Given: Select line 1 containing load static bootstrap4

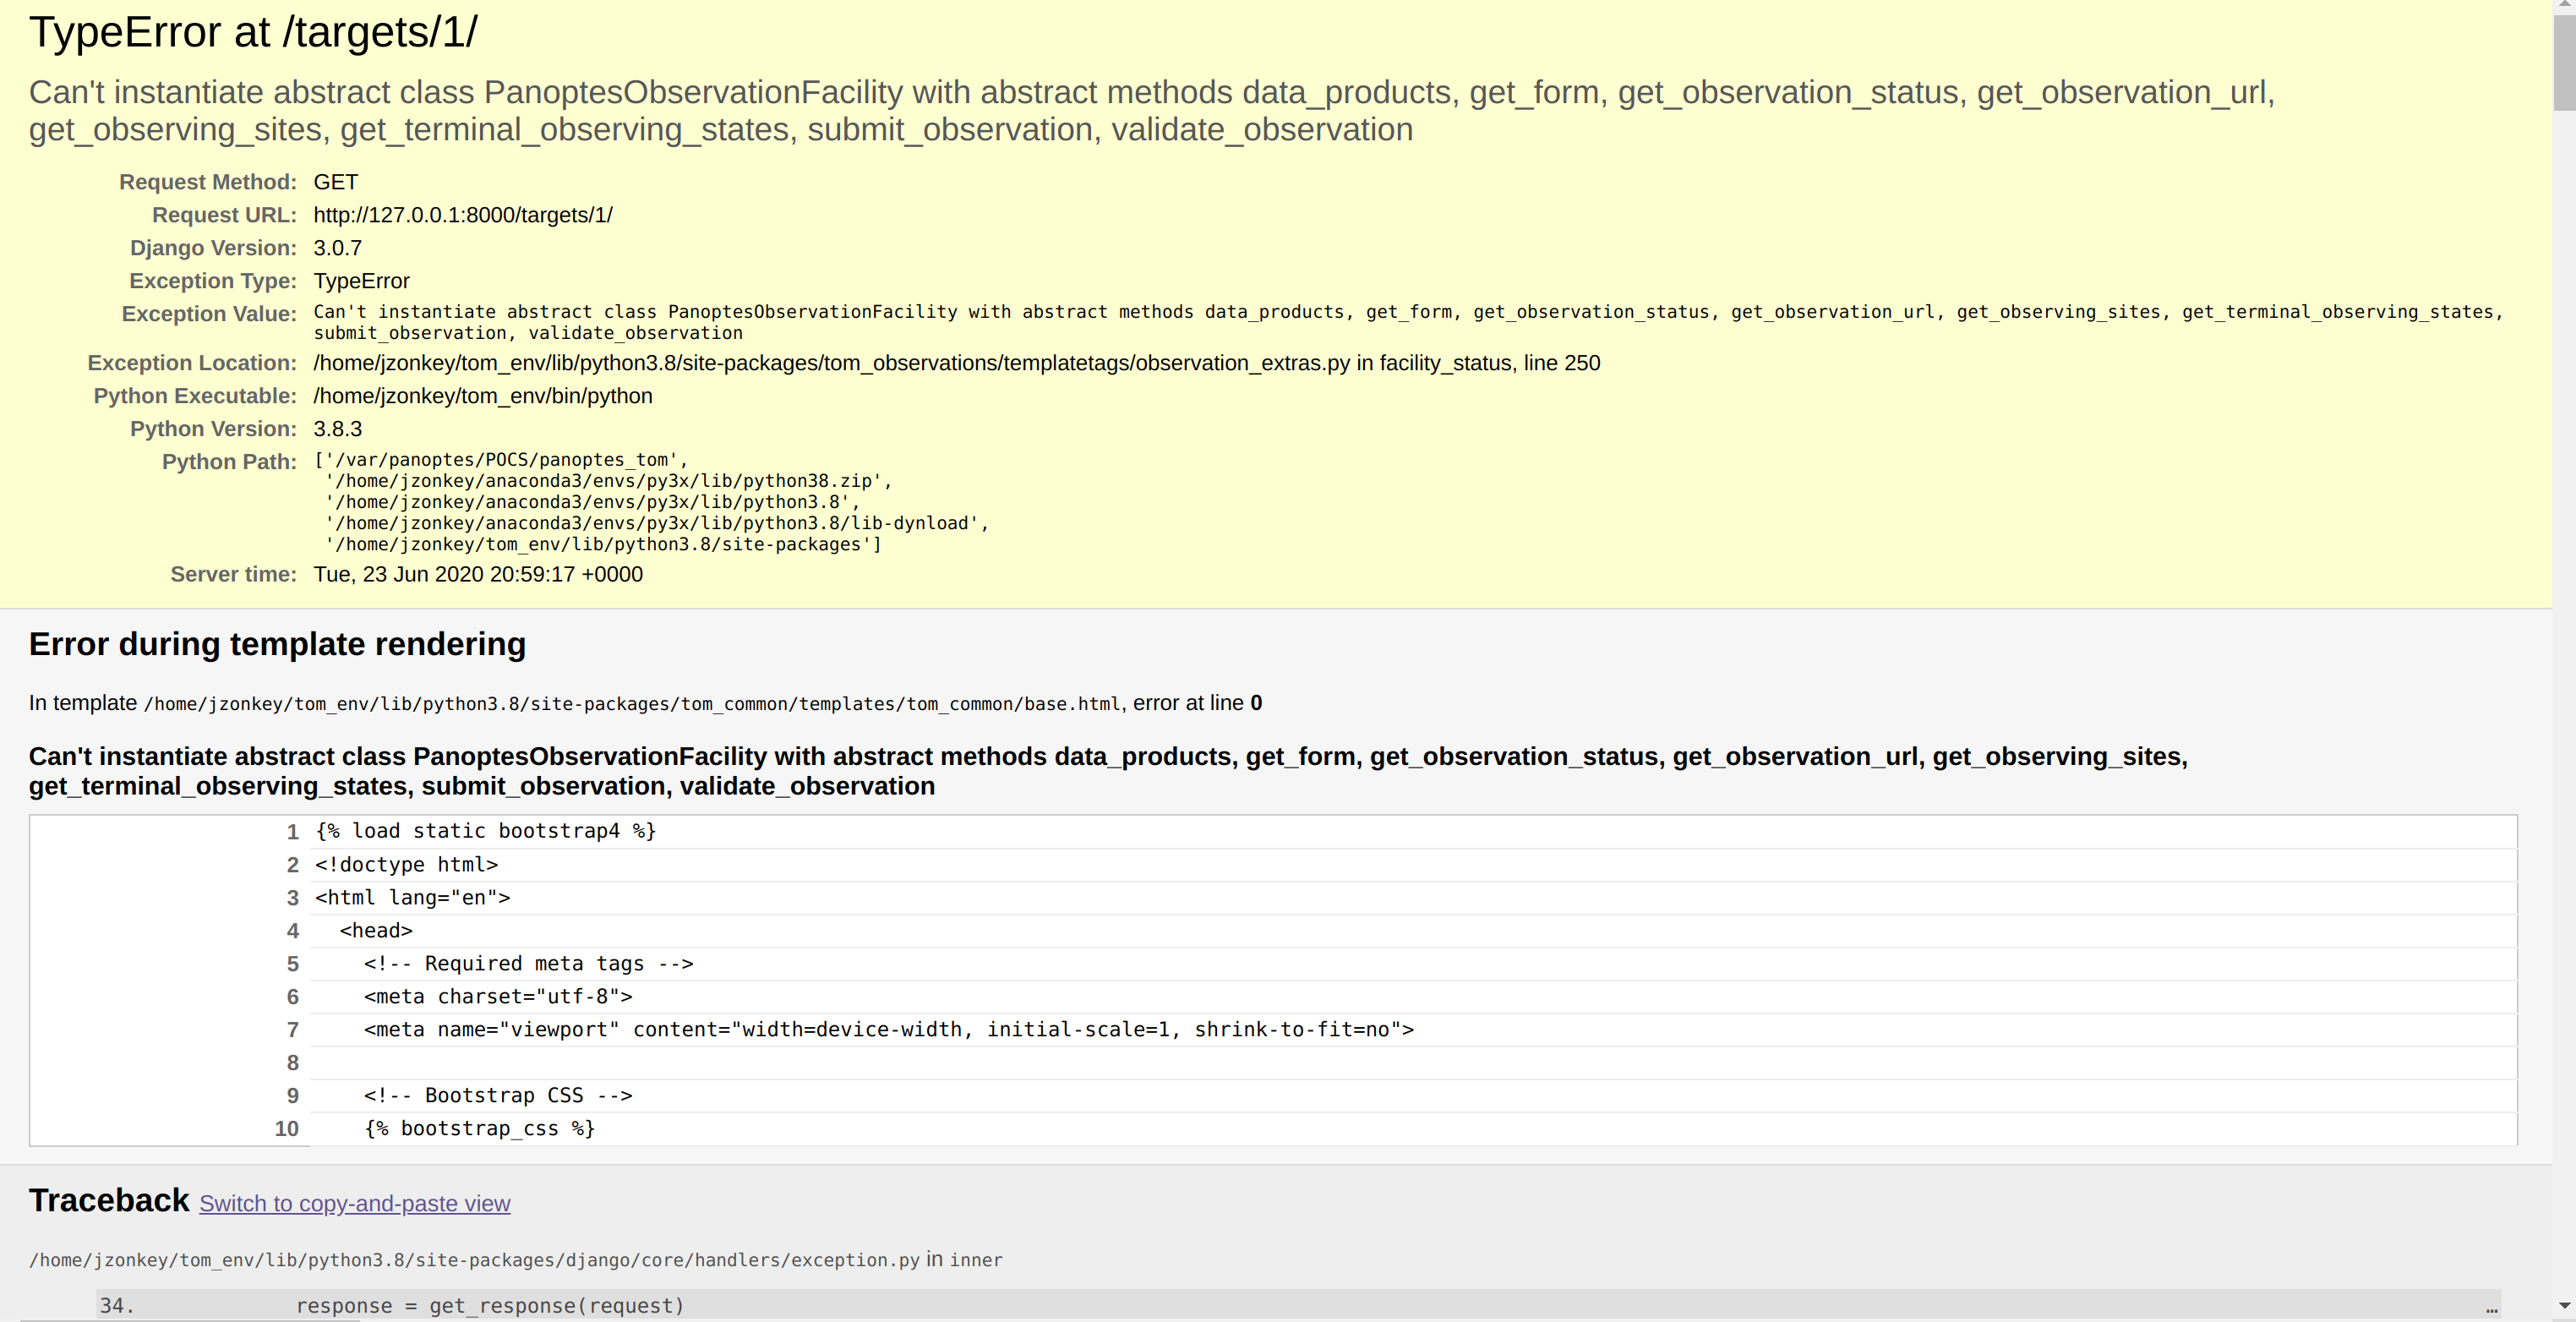Looking at the screenshot, I should coord(484,830).
